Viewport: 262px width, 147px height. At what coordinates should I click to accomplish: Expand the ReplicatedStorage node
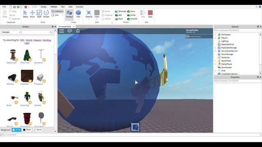(215, 48)
